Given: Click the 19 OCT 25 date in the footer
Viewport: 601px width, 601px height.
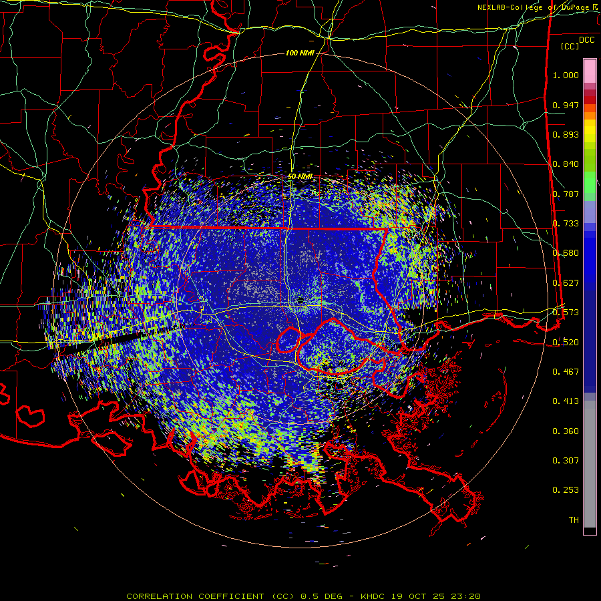Looking at the screenshot, I should (x=418, y=596).
